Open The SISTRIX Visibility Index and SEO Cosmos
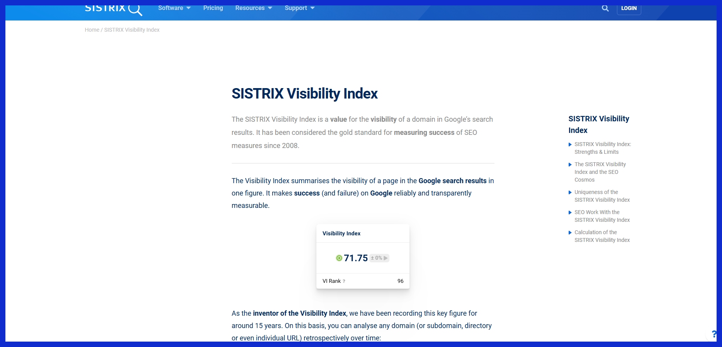The image size is (722, 347). [x=600, y=172]
